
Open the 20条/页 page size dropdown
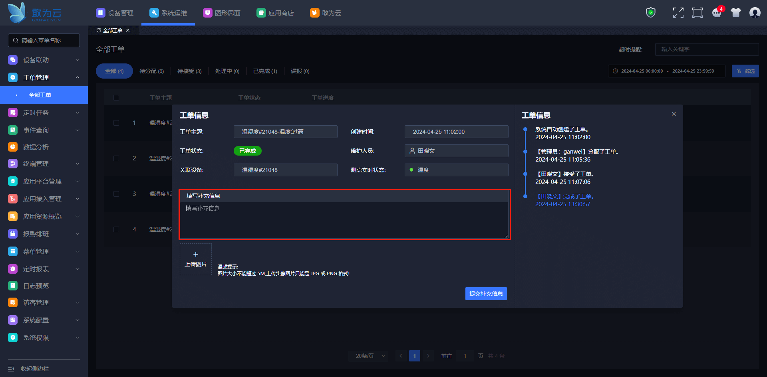368,356
